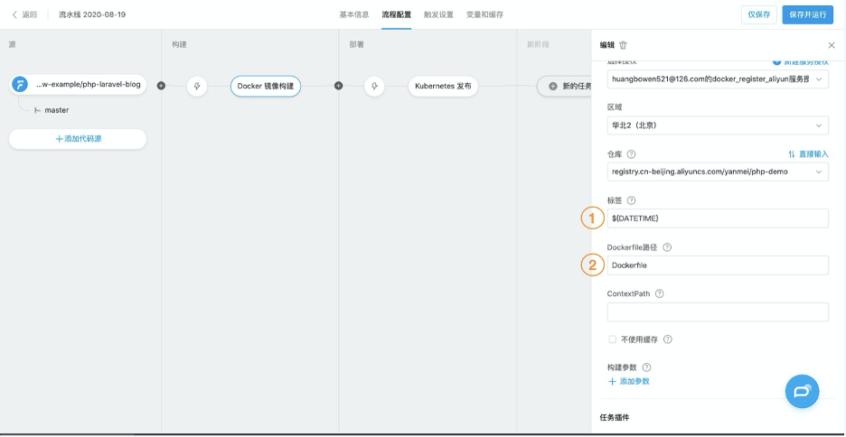
Task: Click the 仓库 help icon
Action: point(631,154)
